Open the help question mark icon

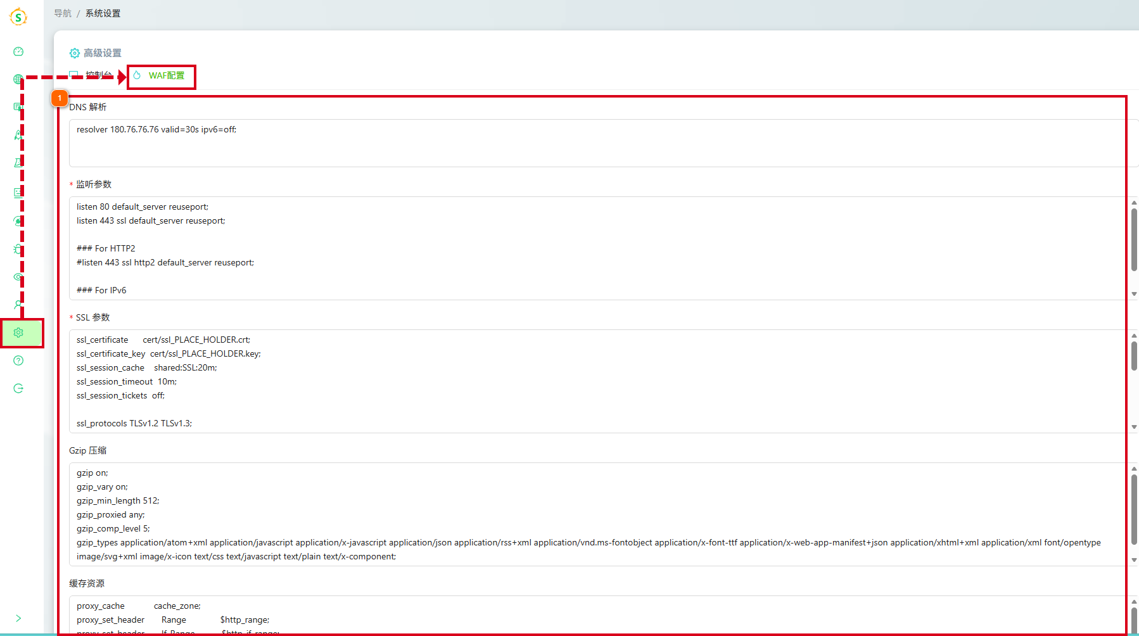click(x=18, y=360)
